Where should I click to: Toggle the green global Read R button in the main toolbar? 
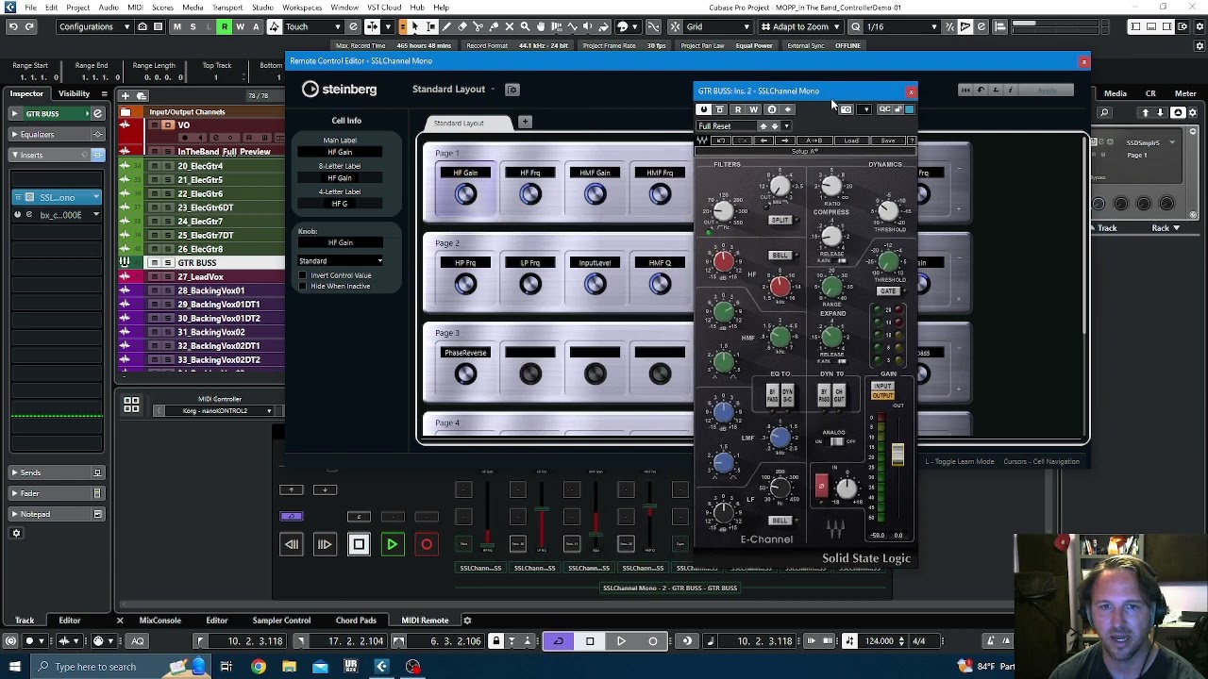click(224, 26)
